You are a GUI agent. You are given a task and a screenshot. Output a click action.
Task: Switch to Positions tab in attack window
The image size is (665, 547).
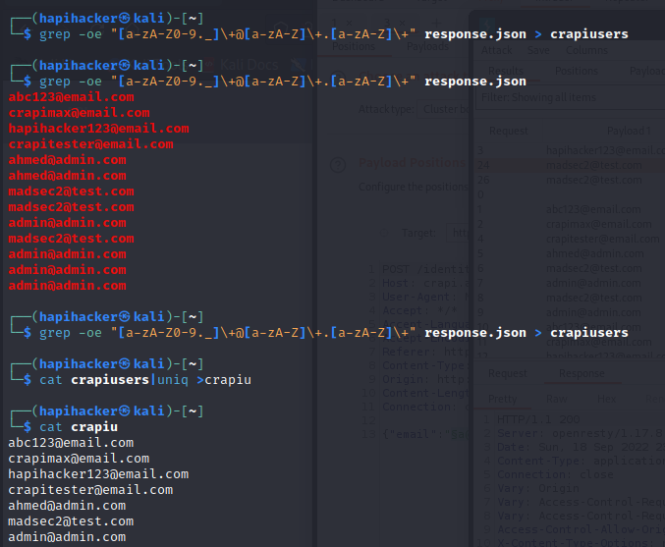[575, 71]
